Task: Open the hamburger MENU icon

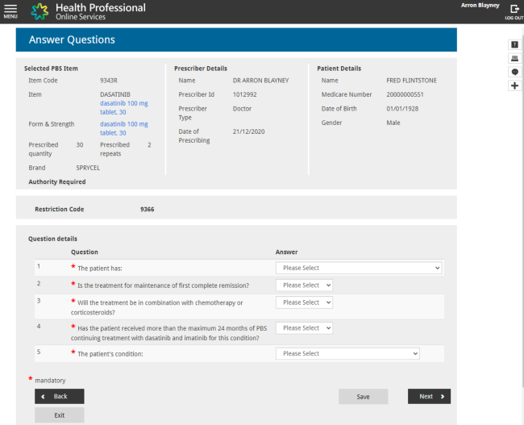Action: pyautogui.click(x=10, y=11)
